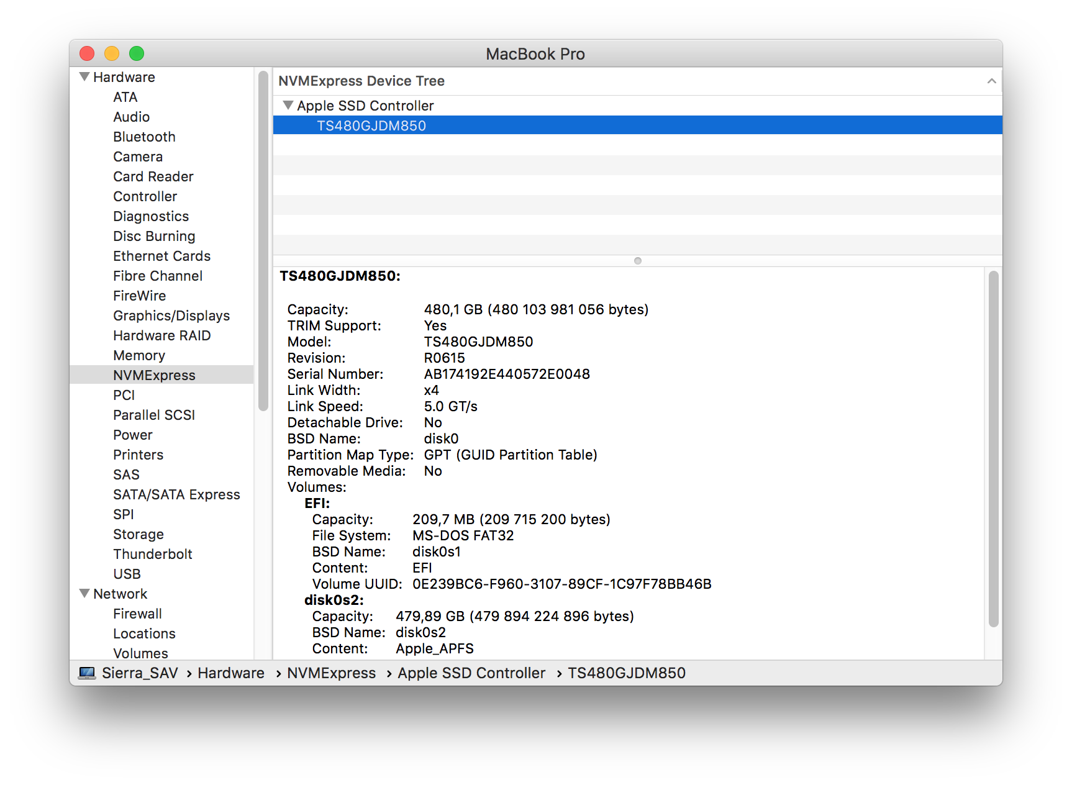The height and width of the screenshot is (785, 1072).
Task: Click the bold EFI: volume heading
Action: coord(317,504)
